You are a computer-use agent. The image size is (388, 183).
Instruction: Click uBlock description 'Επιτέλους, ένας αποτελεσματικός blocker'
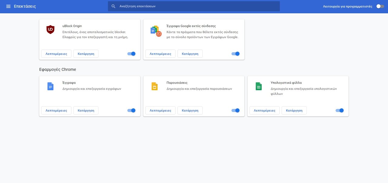pyautogui.click(x=94, y=32)
